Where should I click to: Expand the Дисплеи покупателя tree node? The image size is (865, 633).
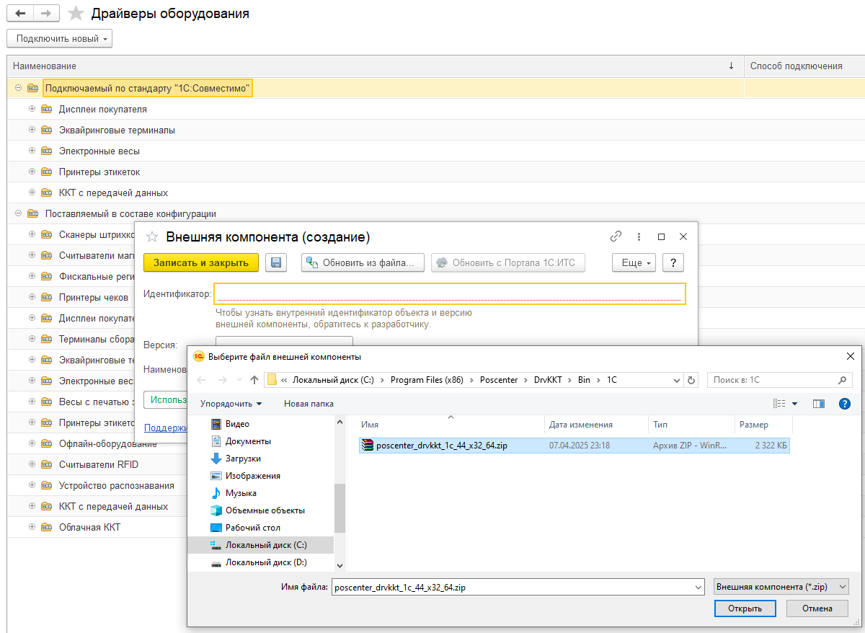[x=32, y=110]
